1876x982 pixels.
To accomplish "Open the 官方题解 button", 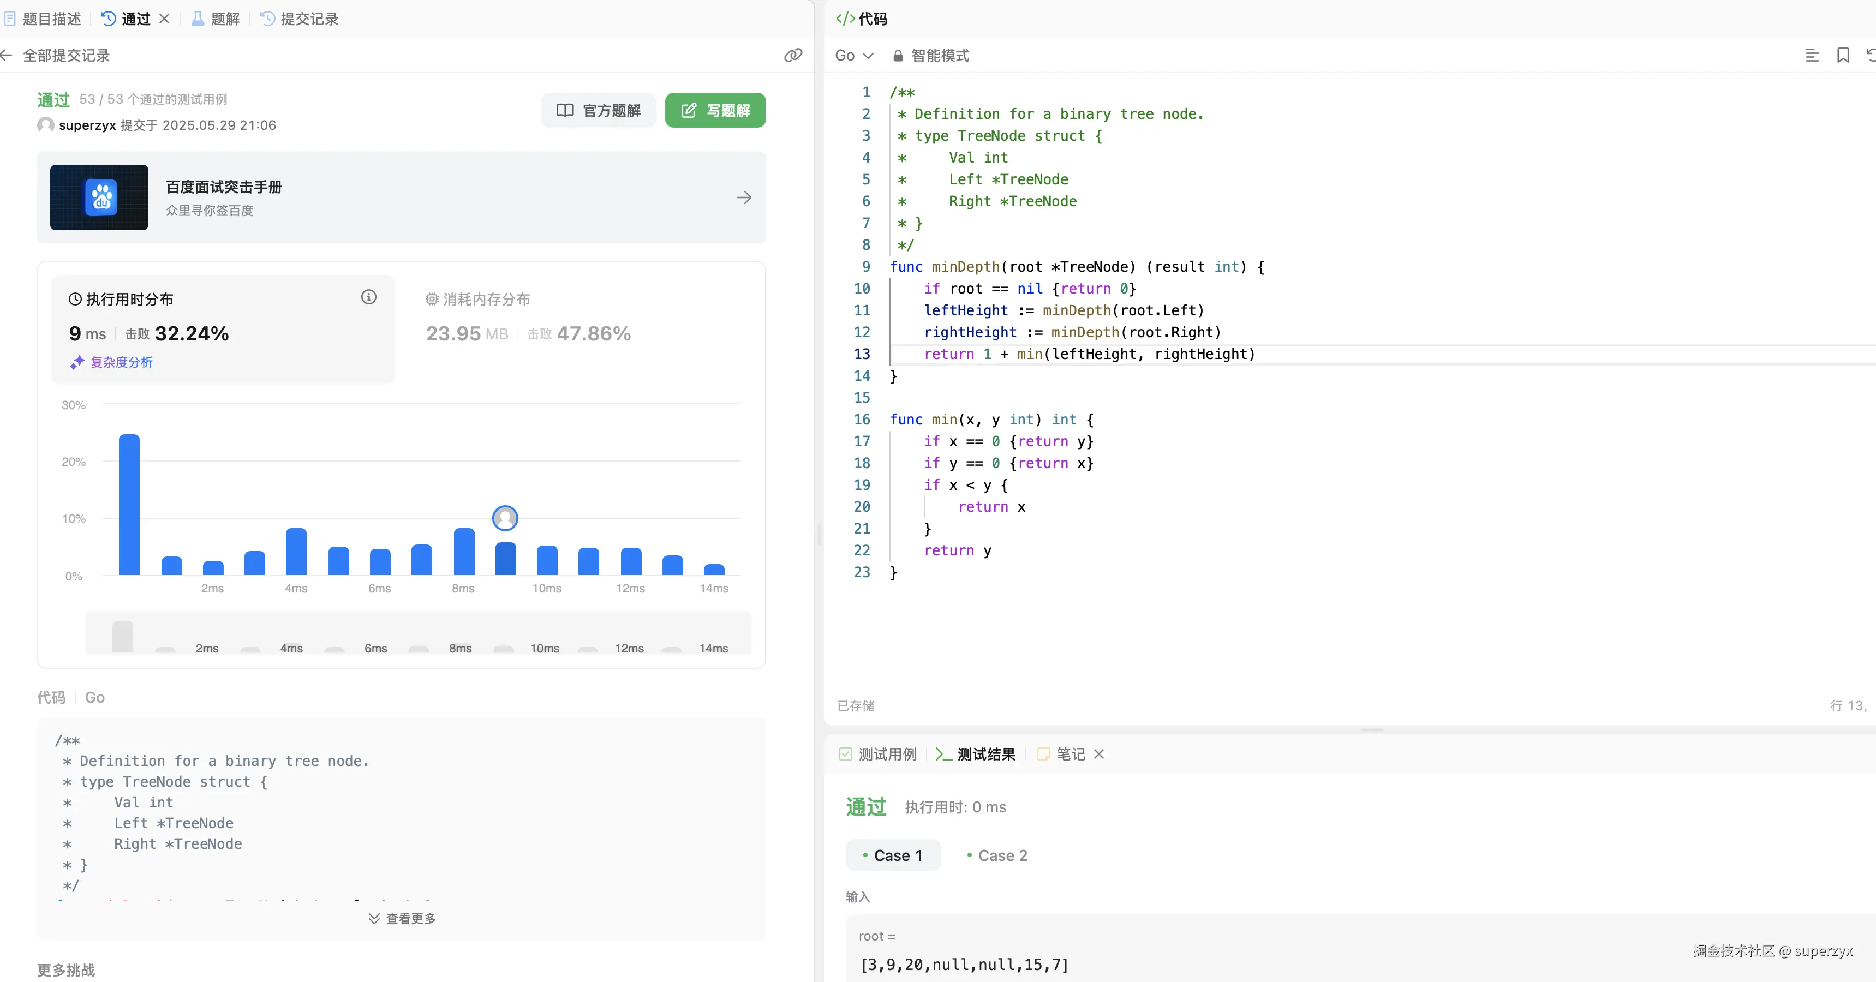I will (x=599, y=111).
